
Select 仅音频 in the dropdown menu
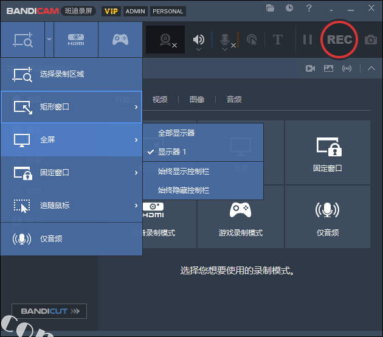71,239
